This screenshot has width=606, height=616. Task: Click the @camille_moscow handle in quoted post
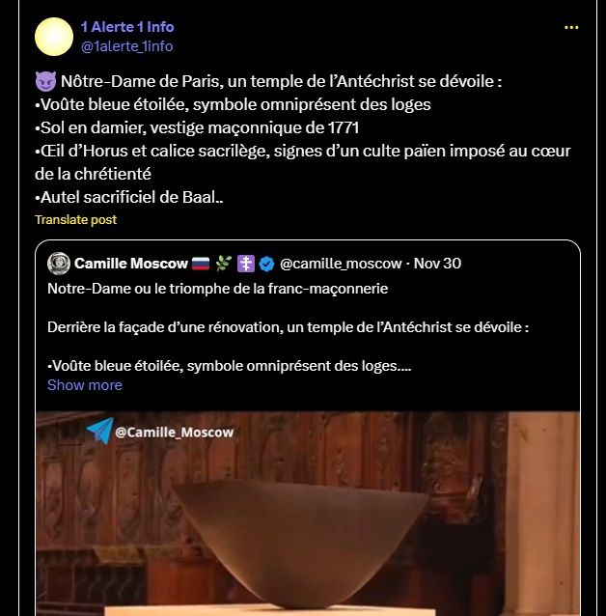tap(341, 264)
